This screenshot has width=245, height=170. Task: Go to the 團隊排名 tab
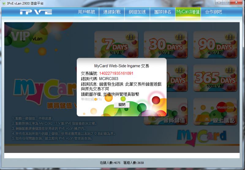point(163,12)
